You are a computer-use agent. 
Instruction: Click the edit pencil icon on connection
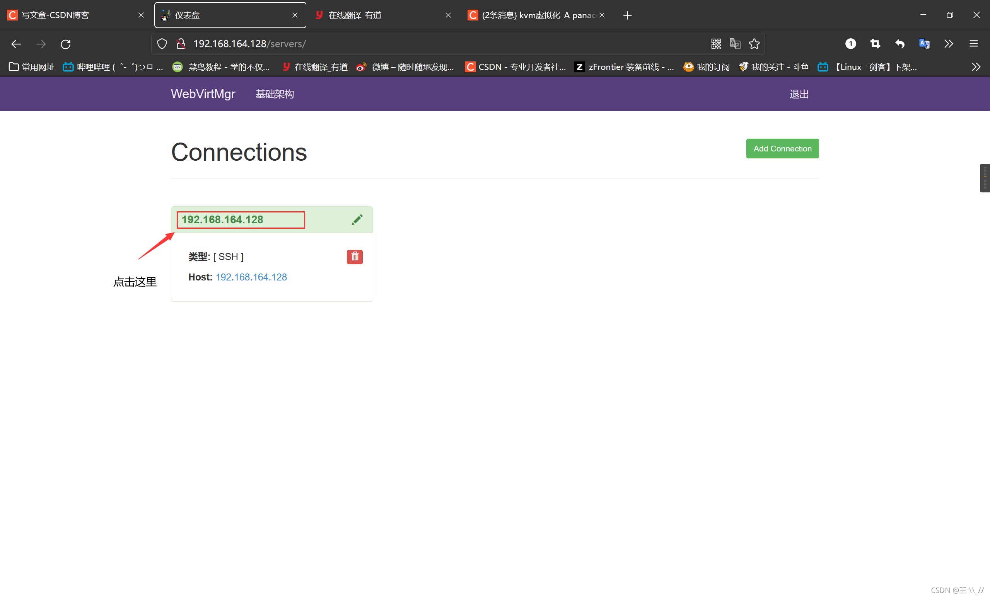[357, 220]
